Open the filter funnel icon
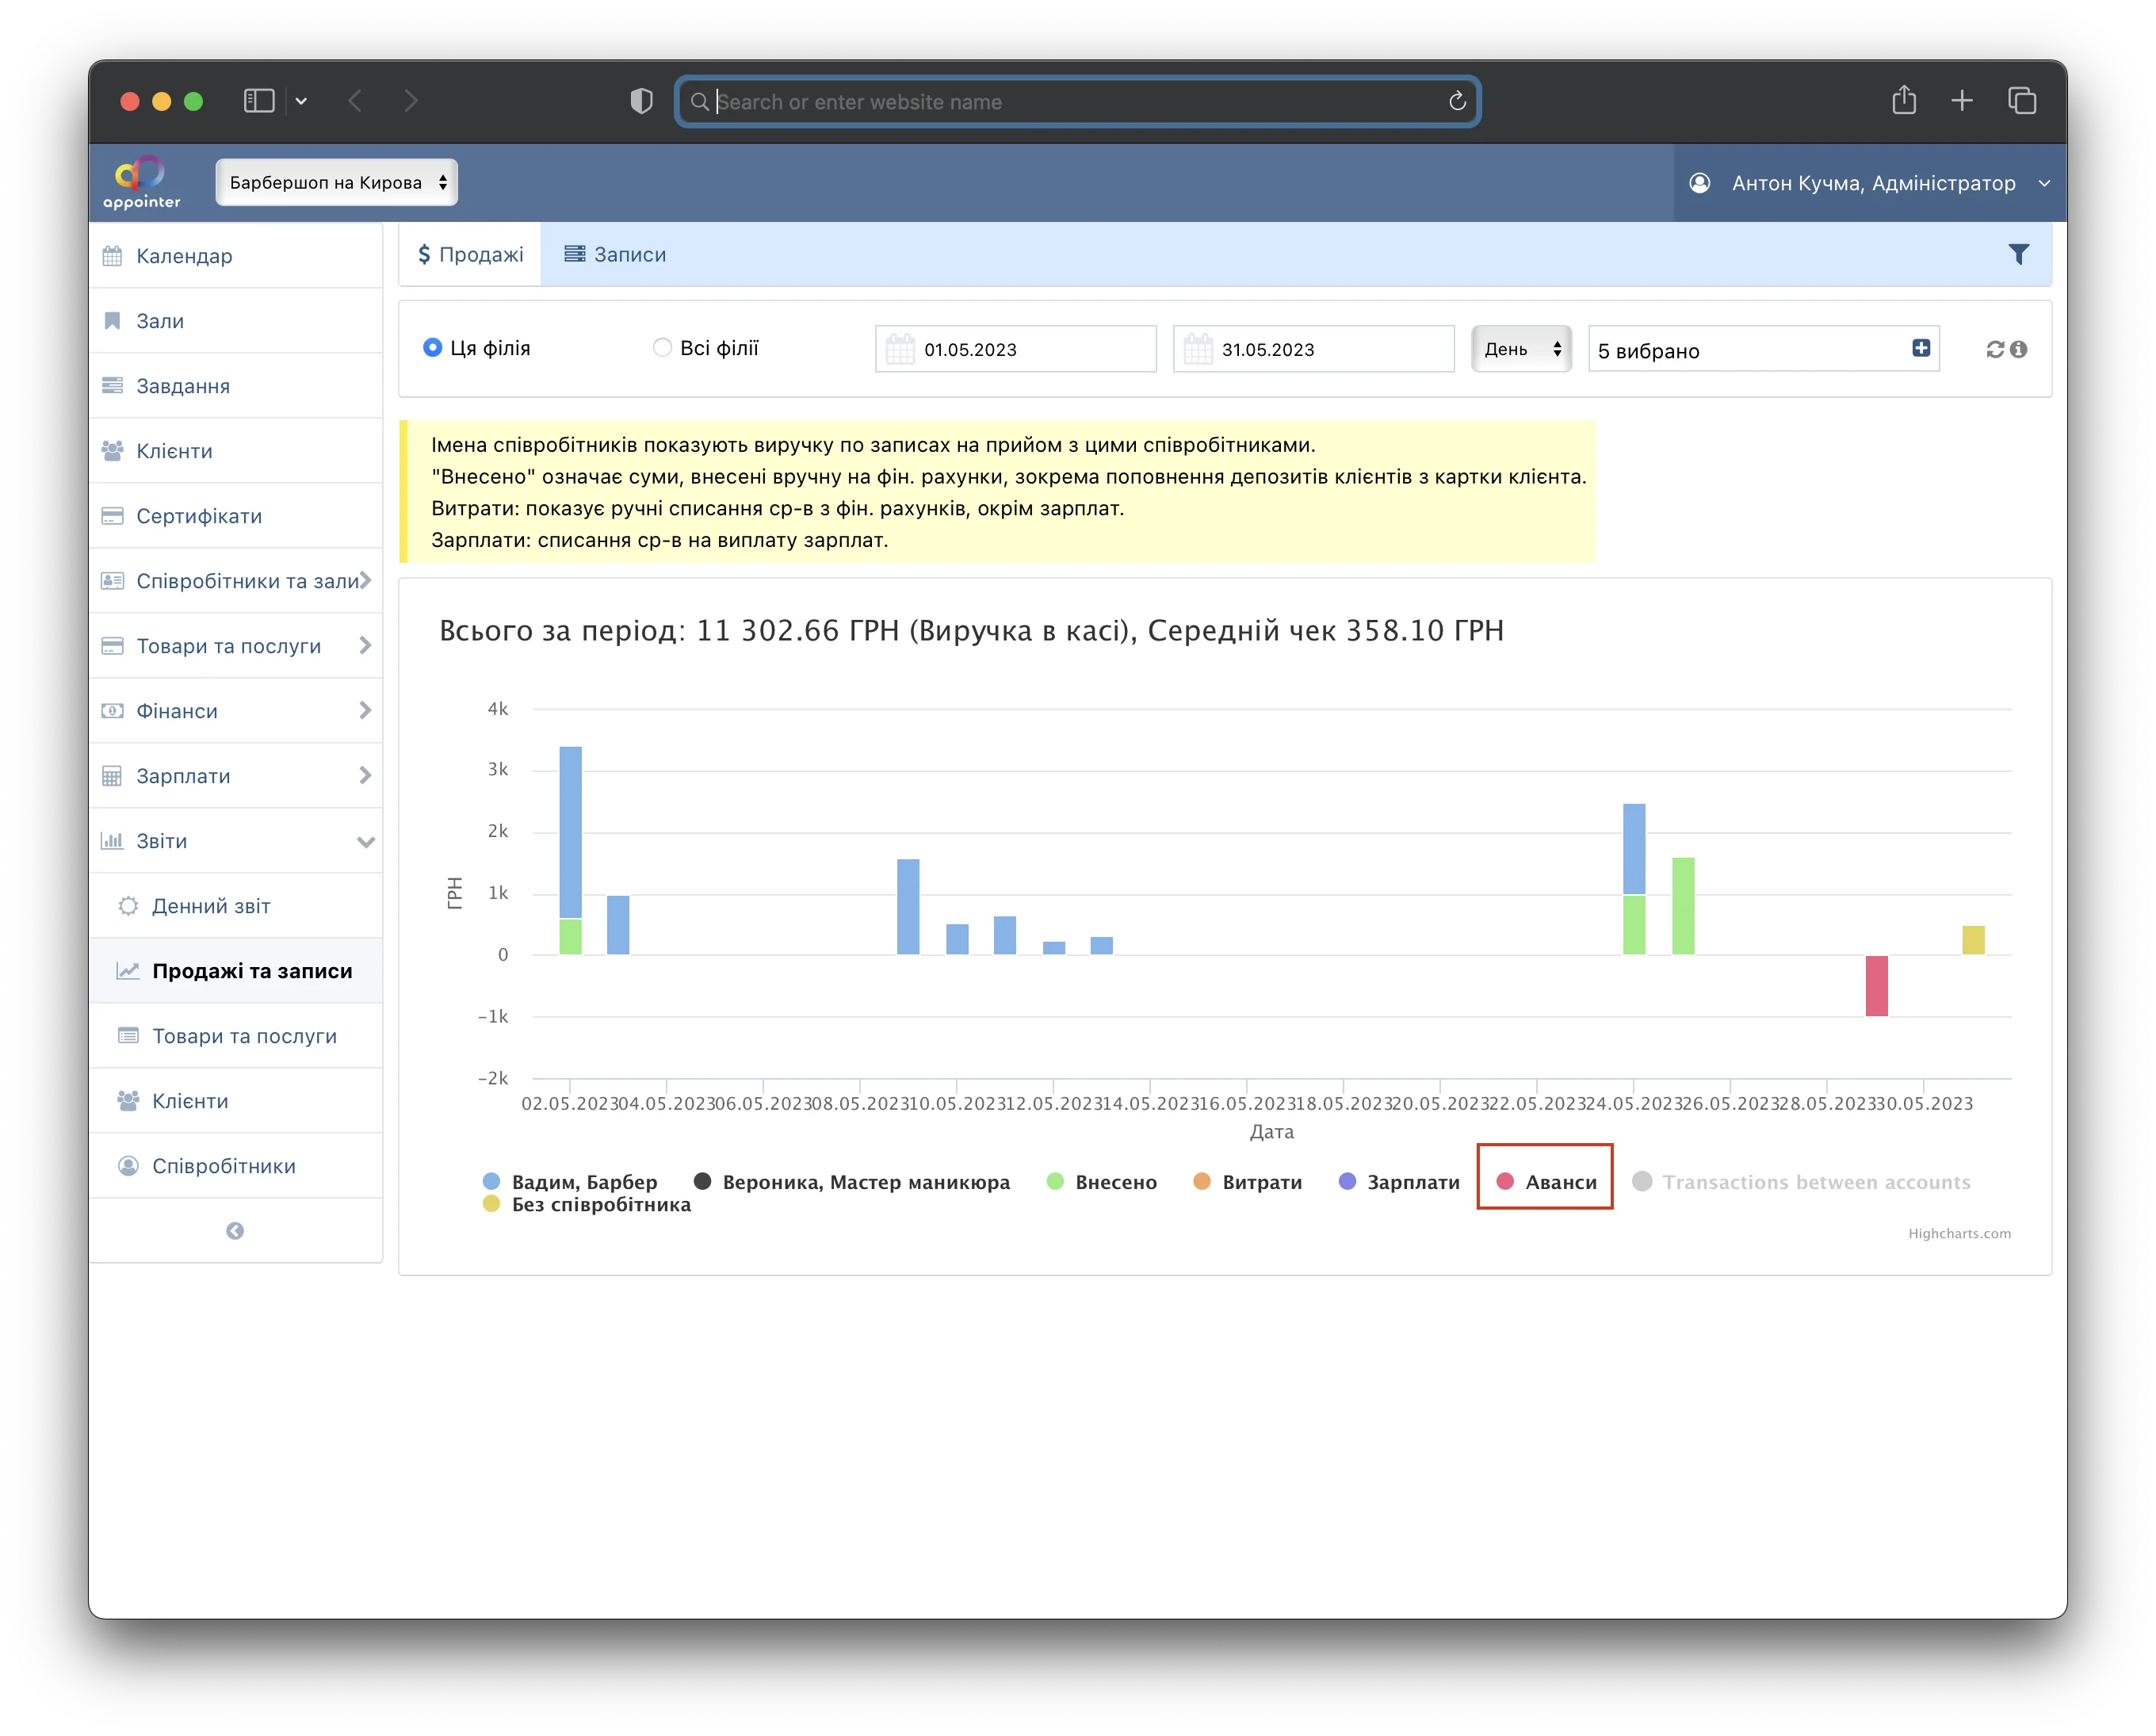Image resolution: width=2156 pixels, height=1736 pixels. point(2018,254)
